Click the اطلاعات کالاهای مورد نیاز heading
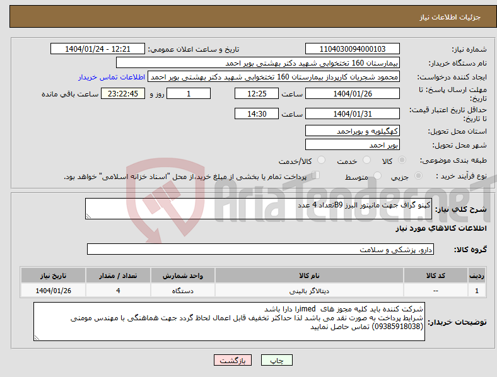Viewport: 497px width, 377px height. [441, 228]
